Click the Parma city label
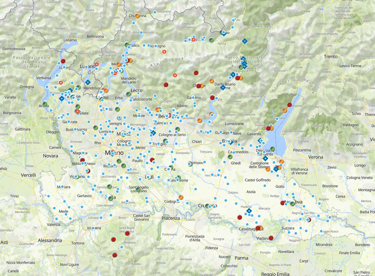 pos(241,258)
